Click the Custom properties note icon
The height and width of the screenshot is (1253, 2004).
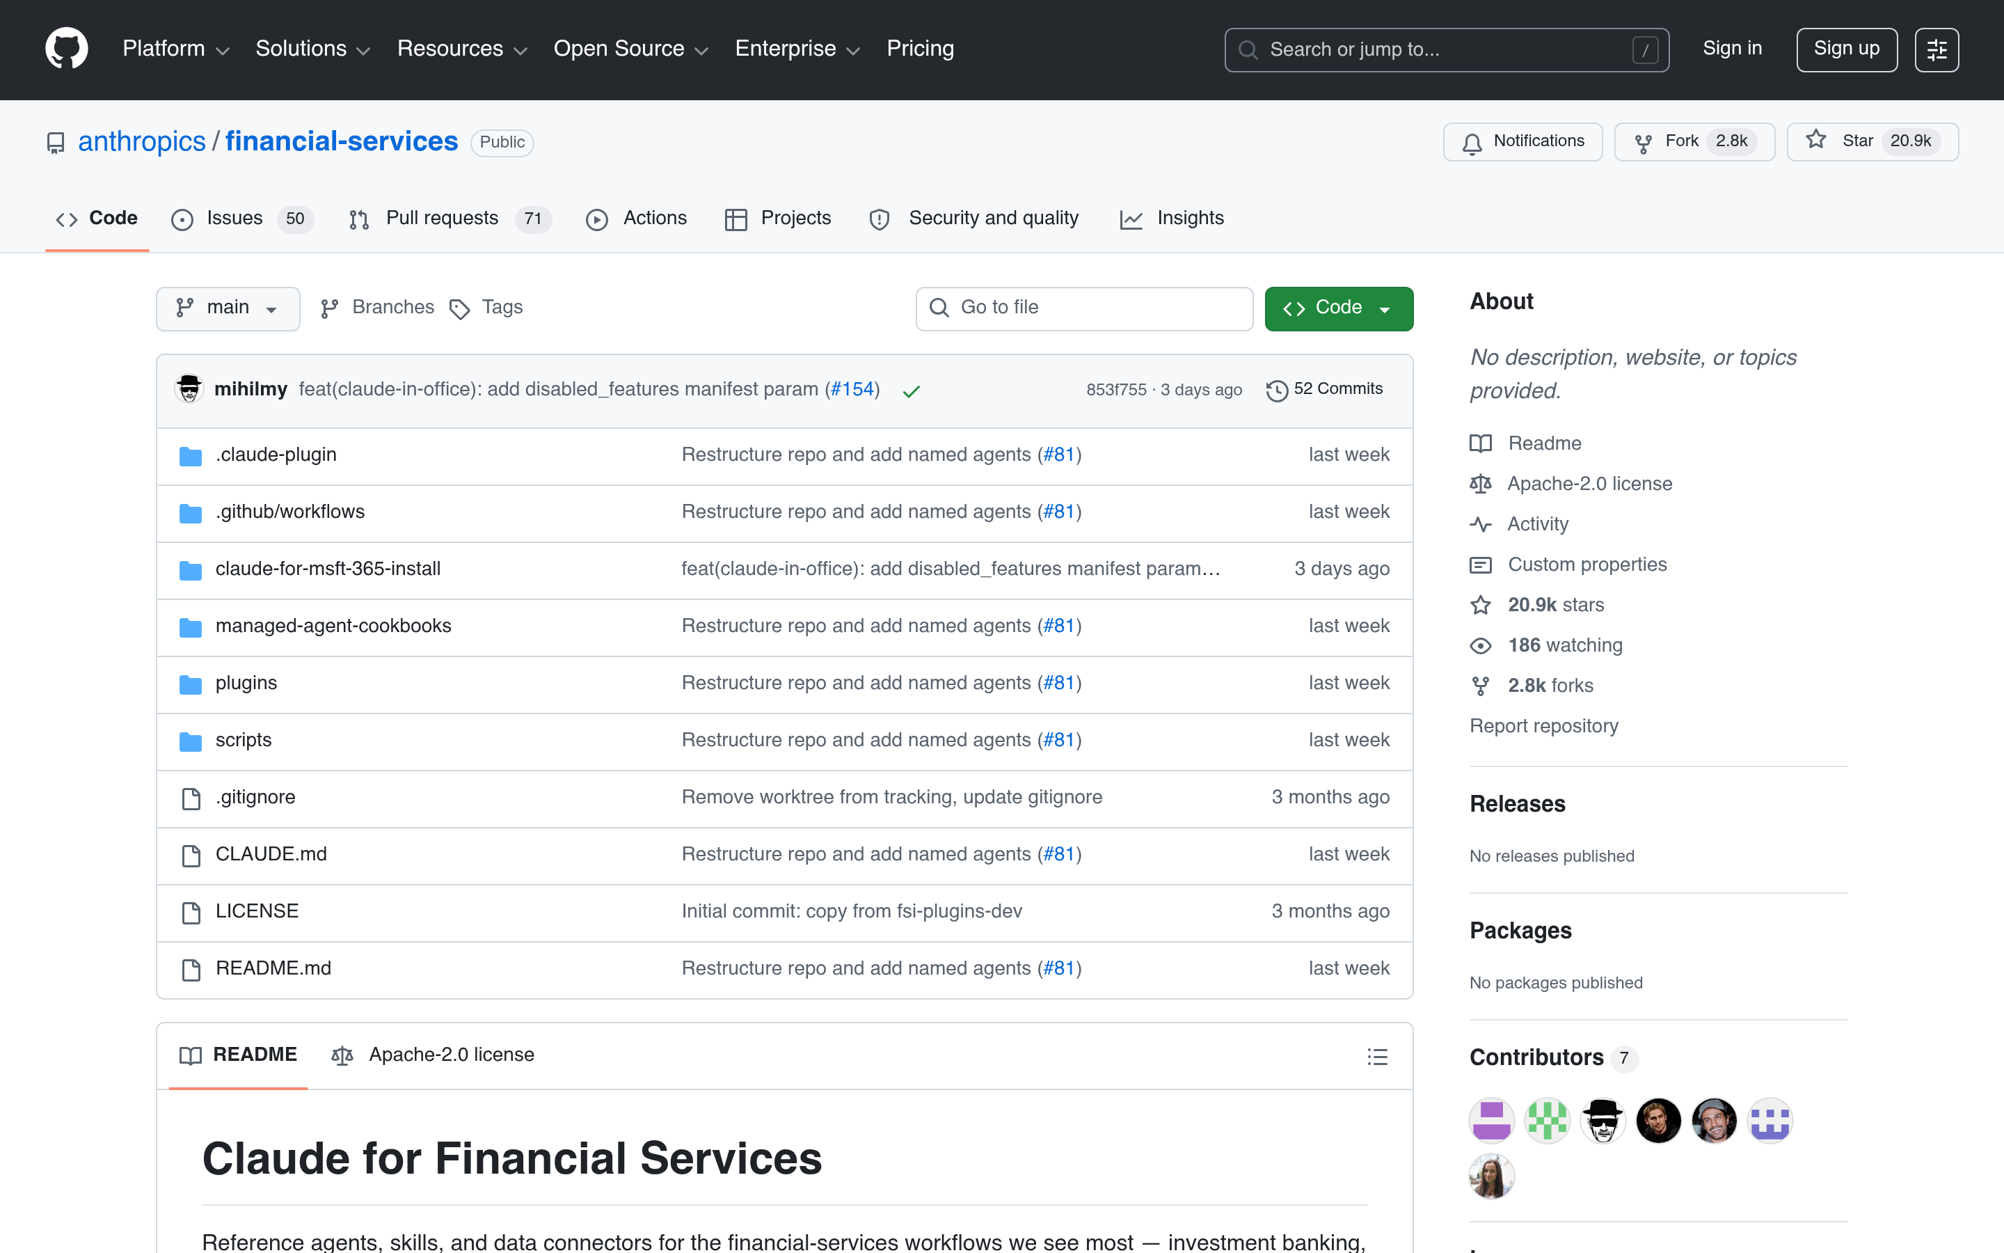[x=1481, y=565]
